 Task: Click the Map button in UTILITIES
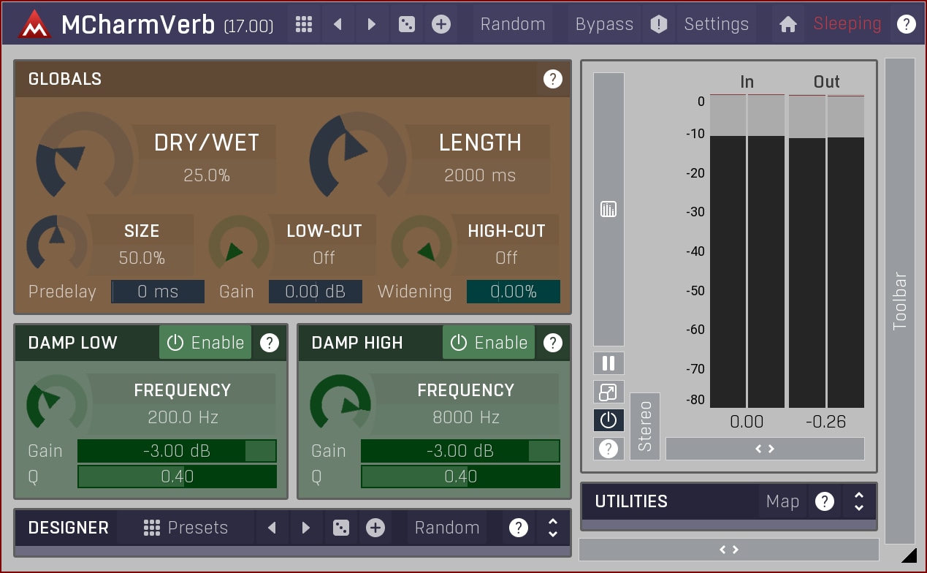pyautogui.click(x=782, y=501)
